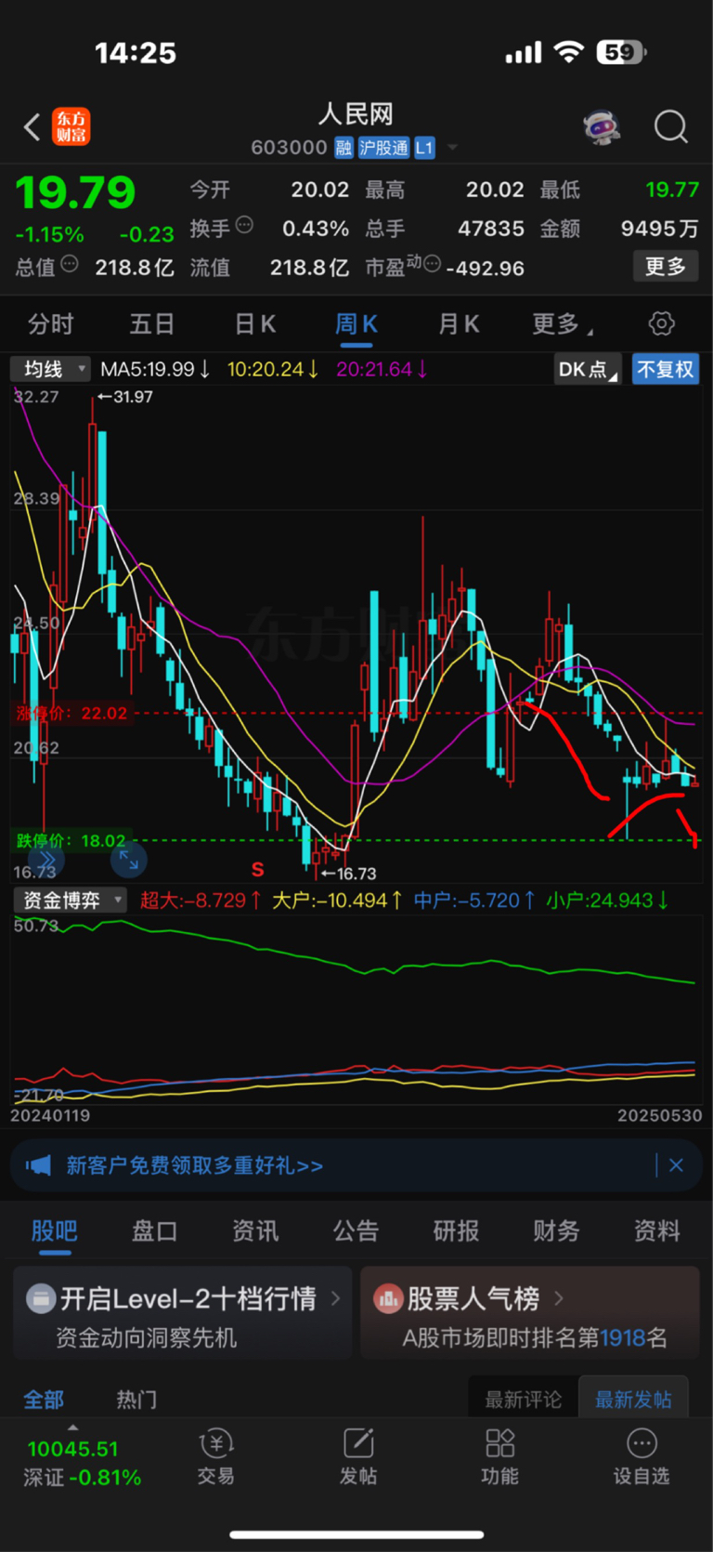
Task: Open 股票人气榜 chevron
Action: point(558,1297)
